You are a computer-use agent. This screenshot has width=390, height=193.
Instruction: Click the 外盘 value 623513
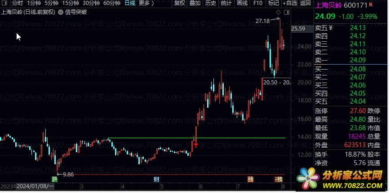coord(355,145)
